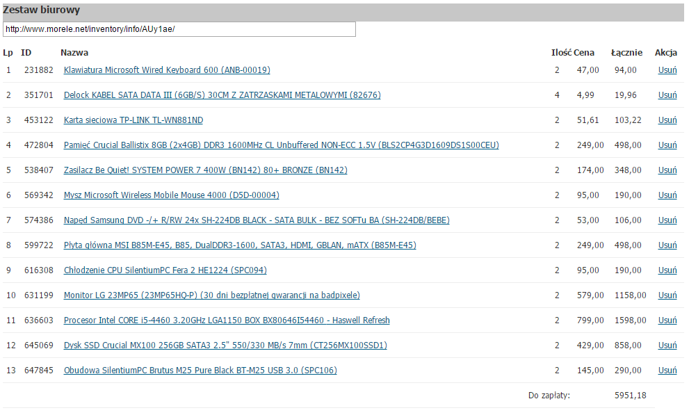Image resolution: width=689 pixels, height=415 pixels.
Task: Click the Lp column header
Action: 8,53
